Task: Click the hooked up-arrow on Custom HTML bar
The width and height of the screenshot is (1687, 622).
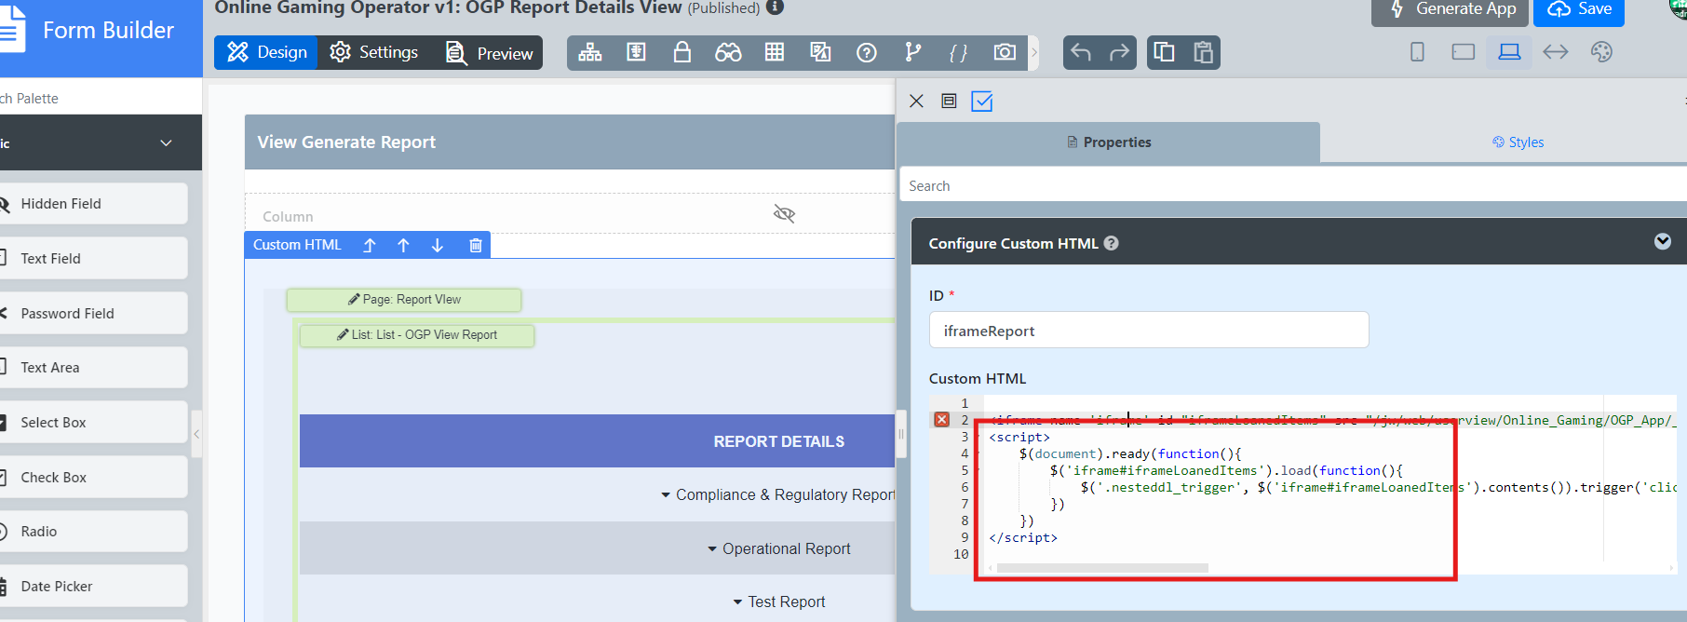Action: (x=370, y=245)
